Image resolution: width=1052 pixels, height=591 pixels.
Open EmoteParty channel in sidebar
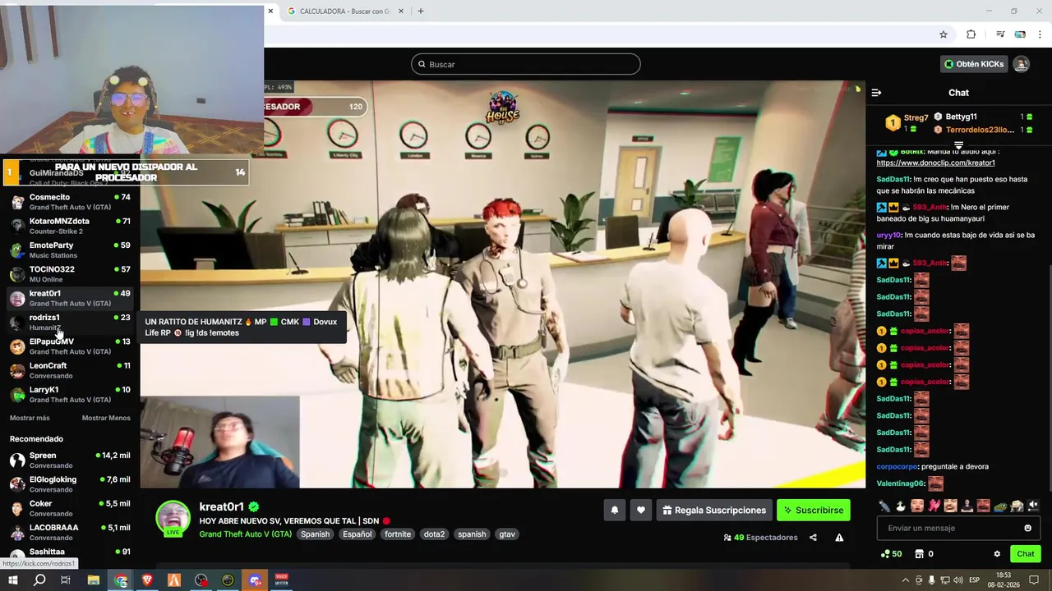pos(70,250)
